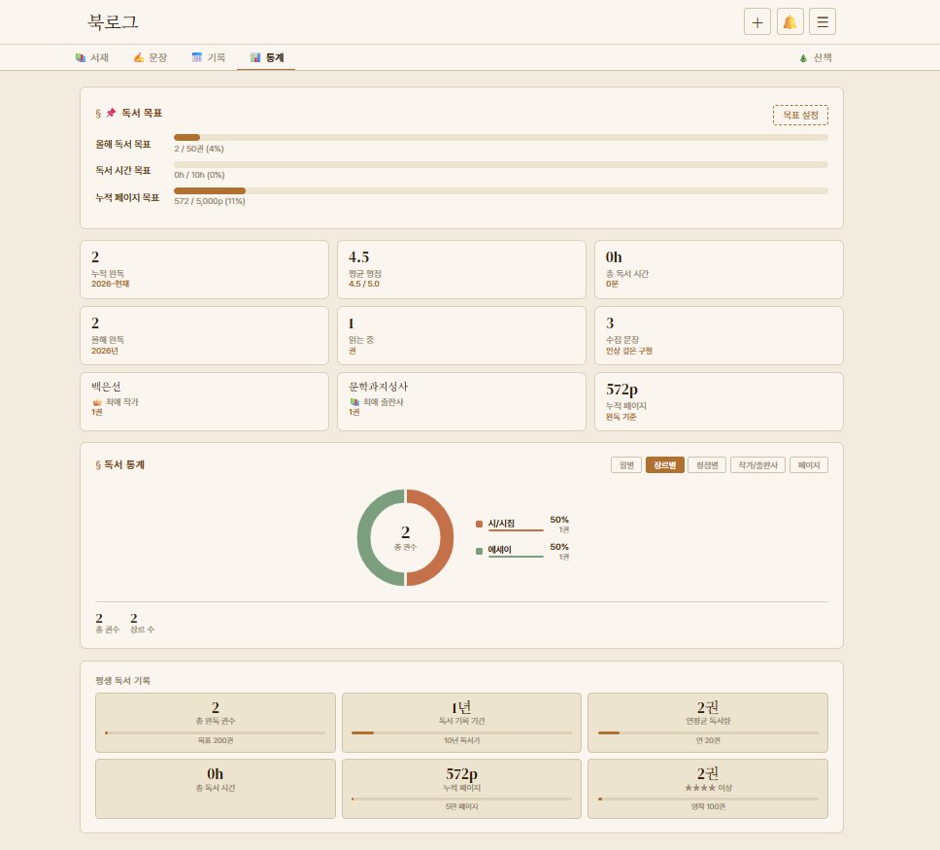This screenshot has width=940, height=850.
Task: Toggle the 장르별 view button
Action: pos(664,464)
